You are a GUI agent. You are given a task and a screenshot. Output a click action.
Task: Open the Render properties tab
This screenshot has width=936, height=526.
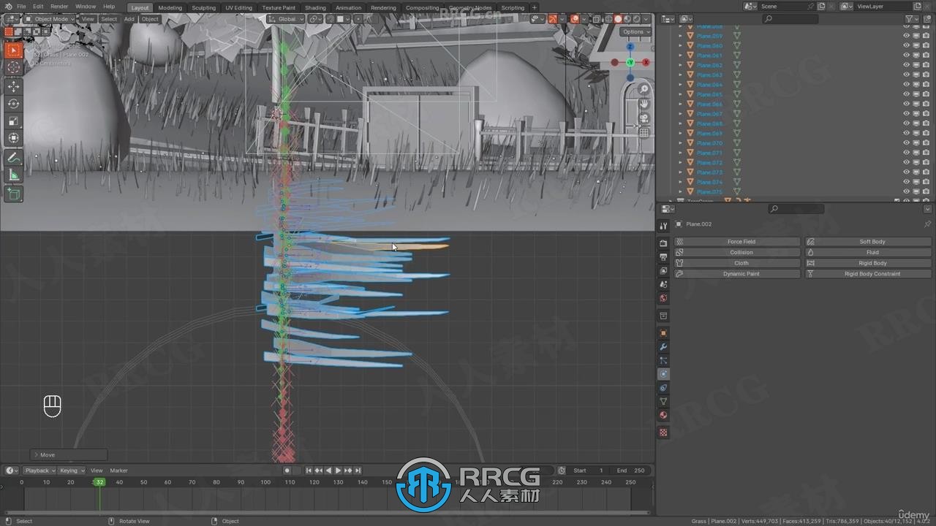pos(663,243)
